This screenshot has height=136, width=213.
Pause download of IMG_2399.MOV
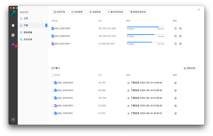click(175, 36)
